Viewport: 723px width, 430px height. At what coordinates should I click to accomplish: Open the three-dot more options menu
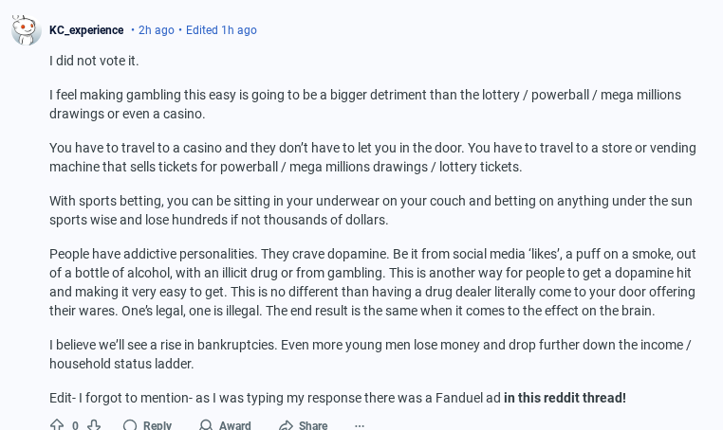[360, 425]
